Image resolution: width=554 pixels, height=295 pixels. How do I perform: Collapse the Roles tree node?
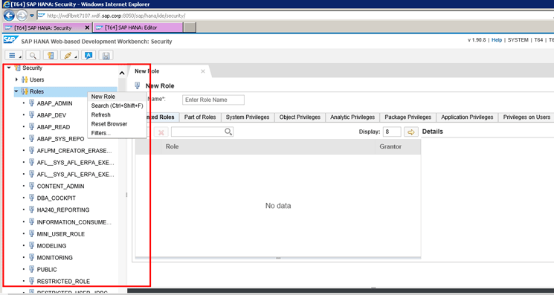coord(16,91)
